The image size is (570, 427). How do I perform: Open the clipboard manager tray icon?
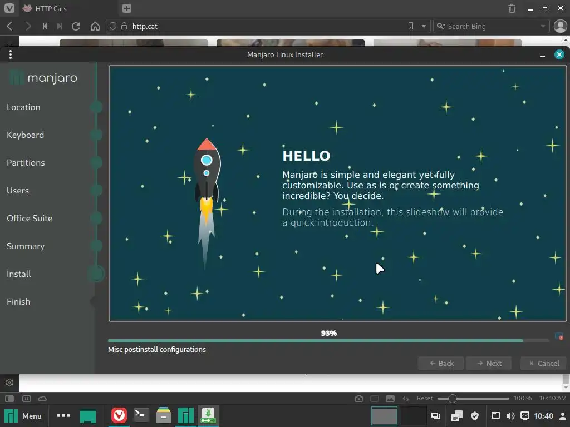coord(456,416)
